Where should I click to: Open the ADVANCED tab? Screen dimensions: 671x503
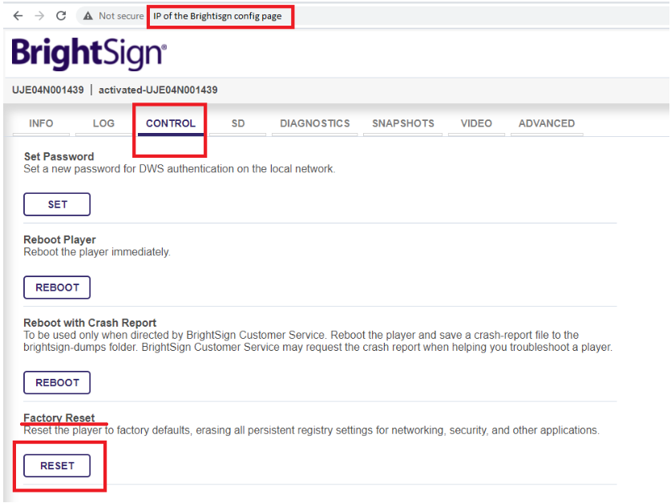tap(547, 123)
